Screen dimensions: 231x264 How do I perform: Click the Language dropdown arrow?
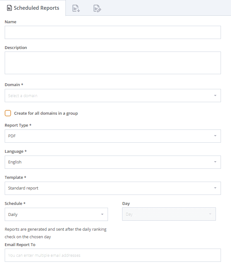click(x=215, y=162)
